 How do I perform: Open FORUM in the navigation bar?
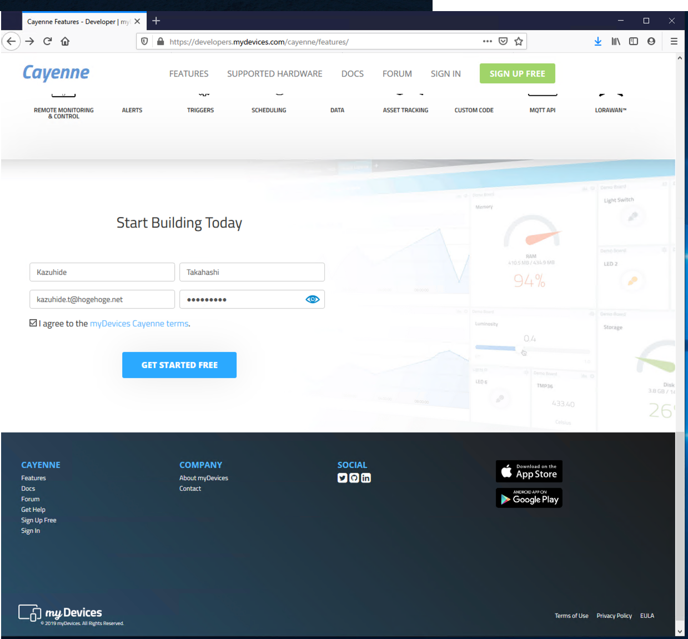coord(397,74)
